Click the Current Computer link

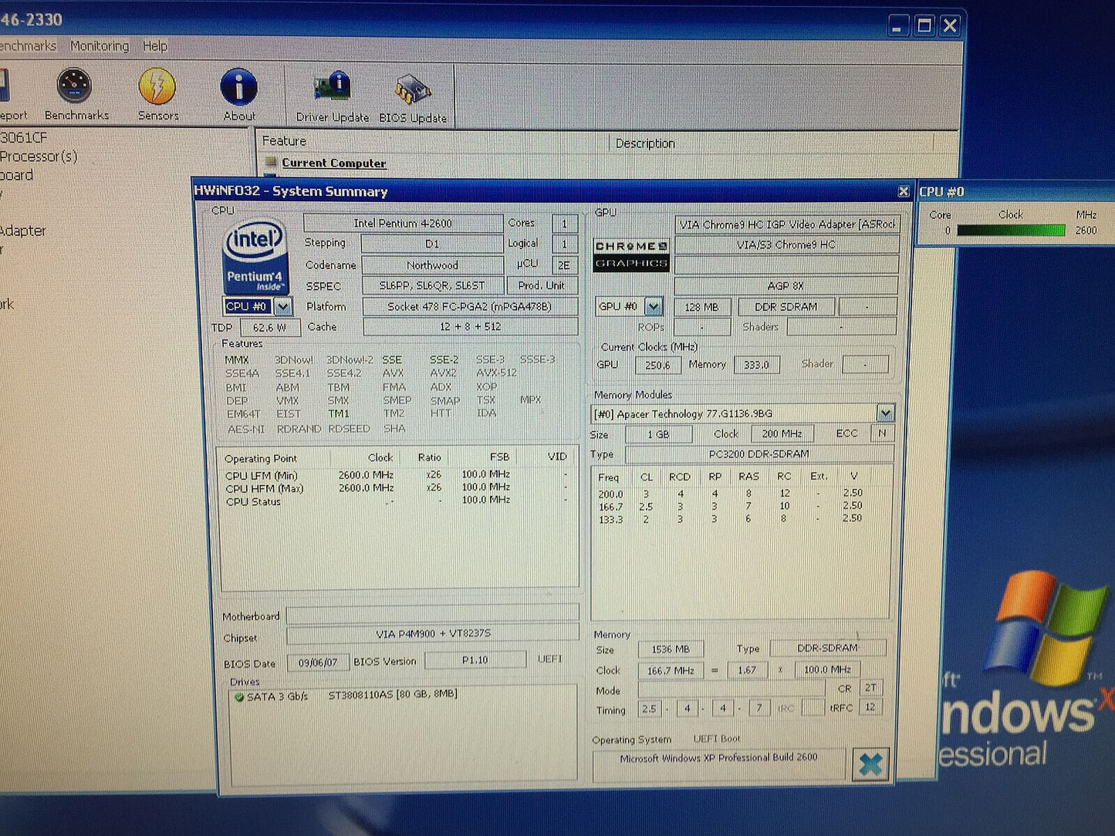point(334,163)
